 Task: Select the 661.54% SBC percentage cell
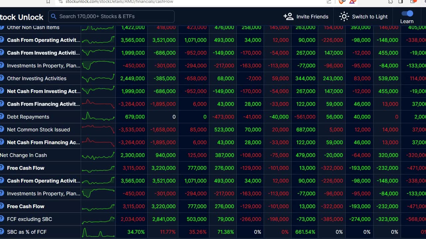coord(305,232)
